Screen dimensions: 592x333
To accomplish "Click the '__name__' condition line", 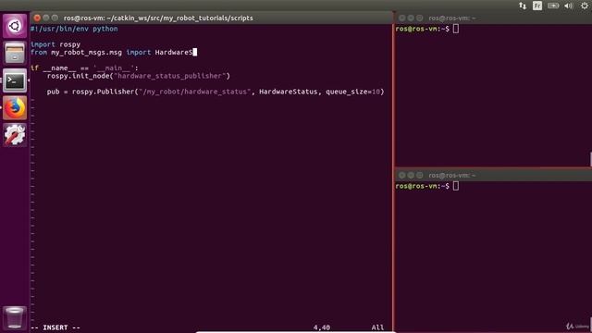I will [x=84, y=68].
